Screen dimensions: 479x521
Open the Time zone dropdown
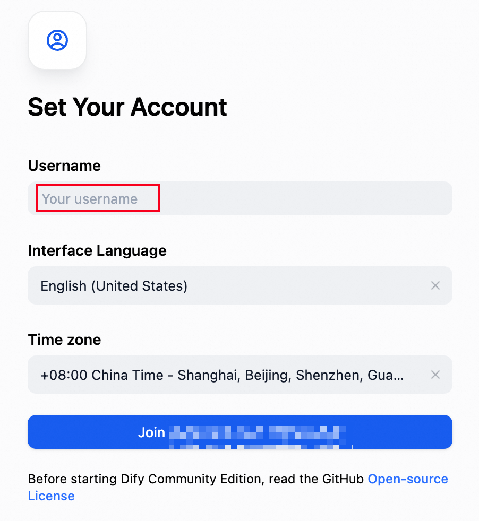click(240, 375)
